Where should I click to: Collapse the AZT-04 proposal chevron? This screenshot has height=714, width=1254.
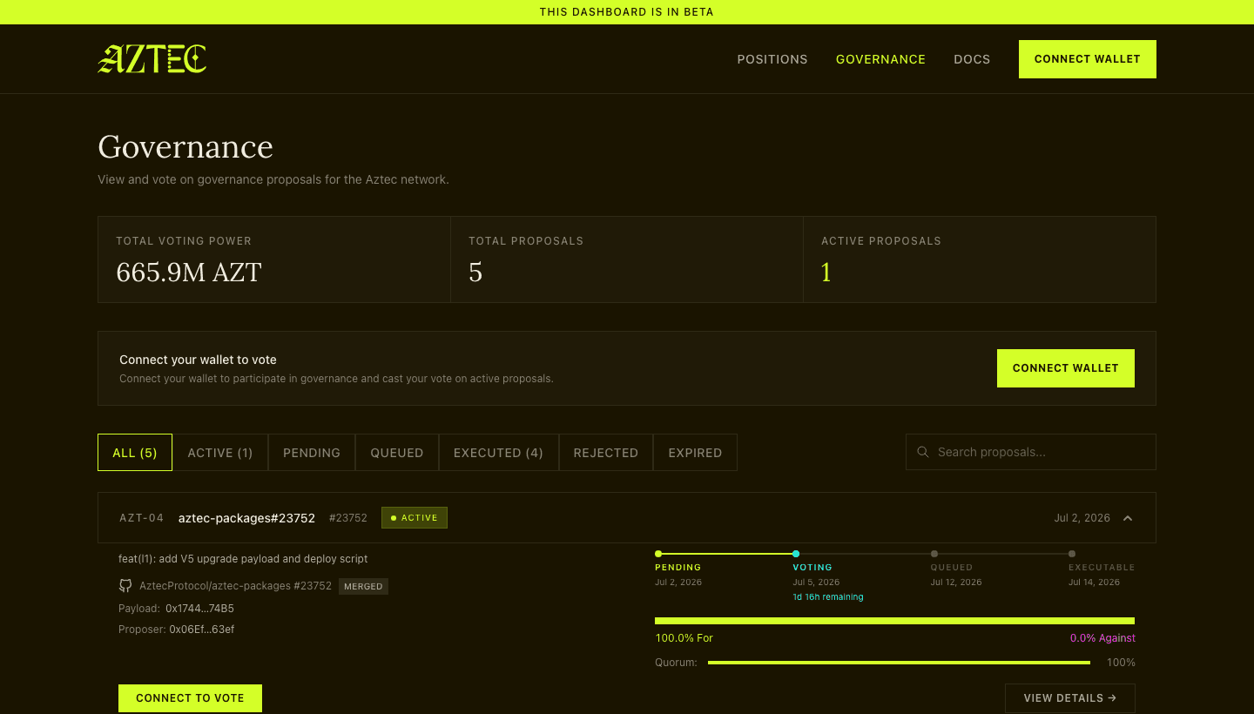(x=1128, y=518)
